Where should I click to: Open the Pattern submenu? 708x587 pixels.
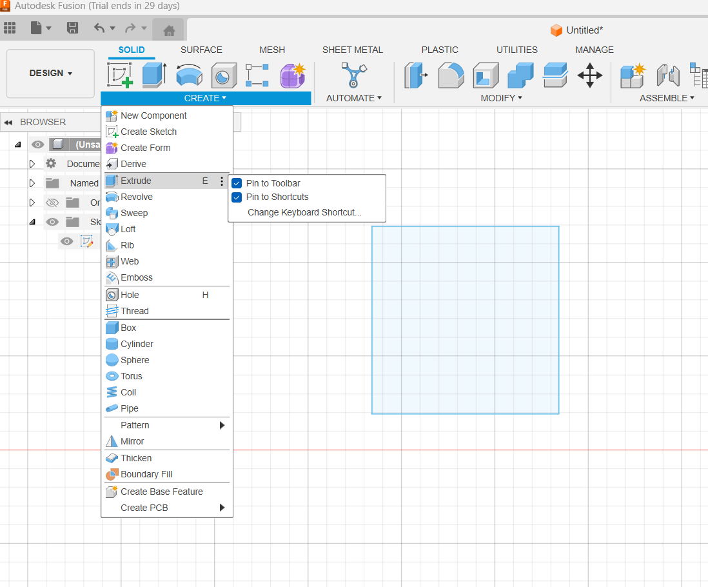pos(167,425)
